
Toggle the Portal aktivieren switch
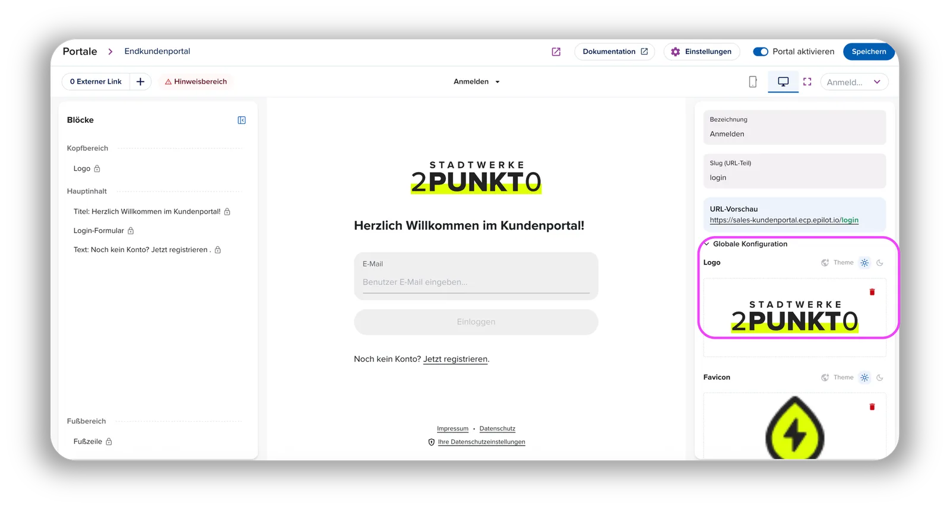(761, 52)
